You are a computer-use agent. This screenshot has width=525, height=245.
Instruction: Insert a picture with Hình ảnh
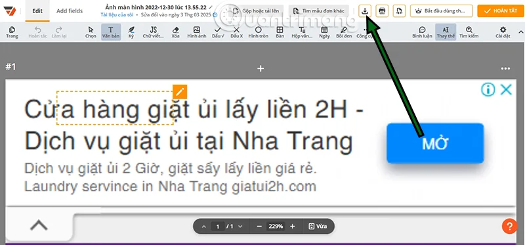click(196, 32)
